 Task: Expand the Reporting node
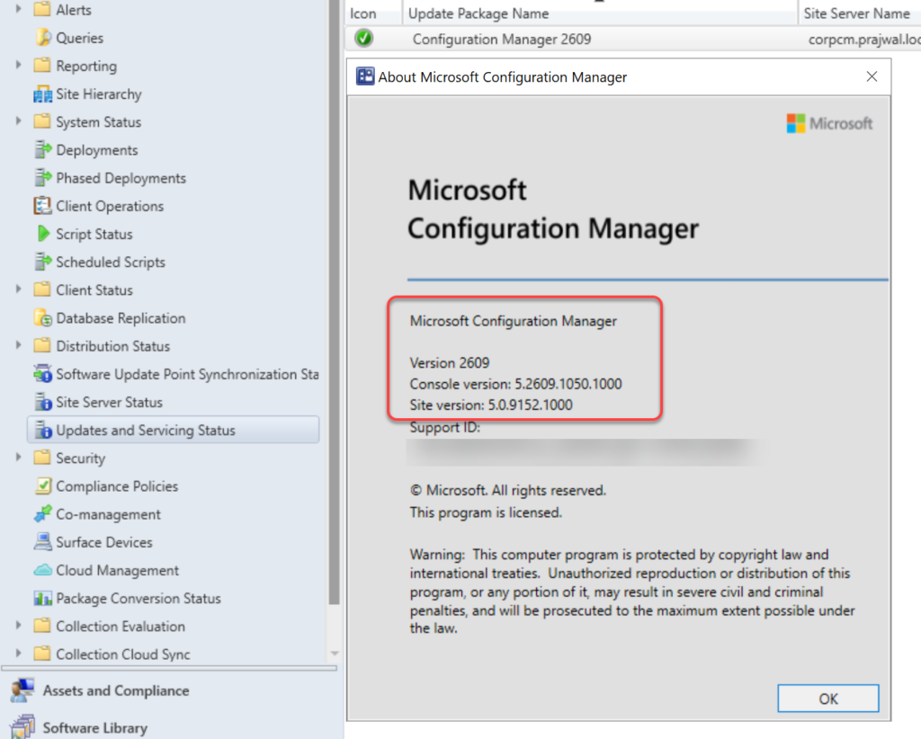pos(18,65)
